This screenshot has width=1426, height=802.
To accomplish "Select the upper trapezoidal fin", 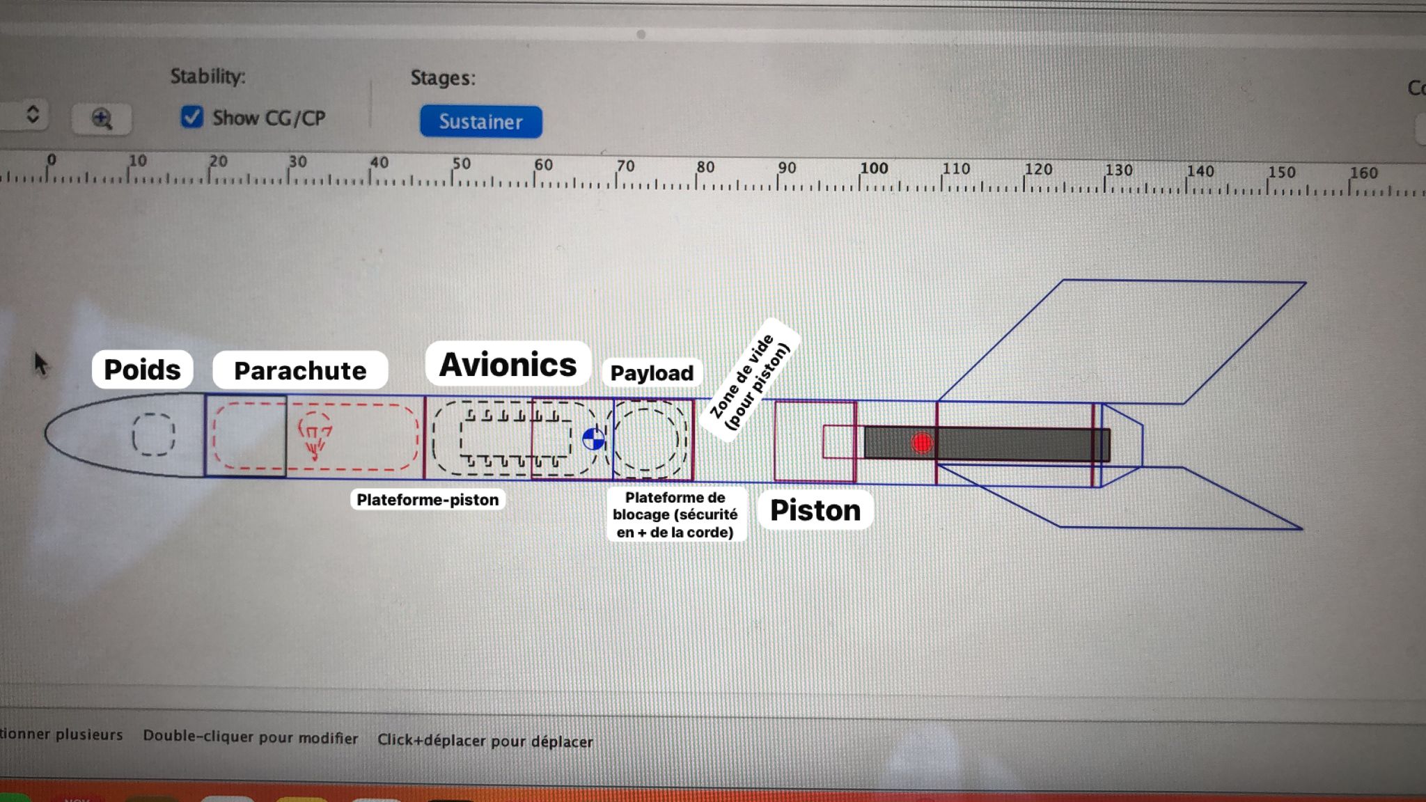I will tap(1121, 342).
